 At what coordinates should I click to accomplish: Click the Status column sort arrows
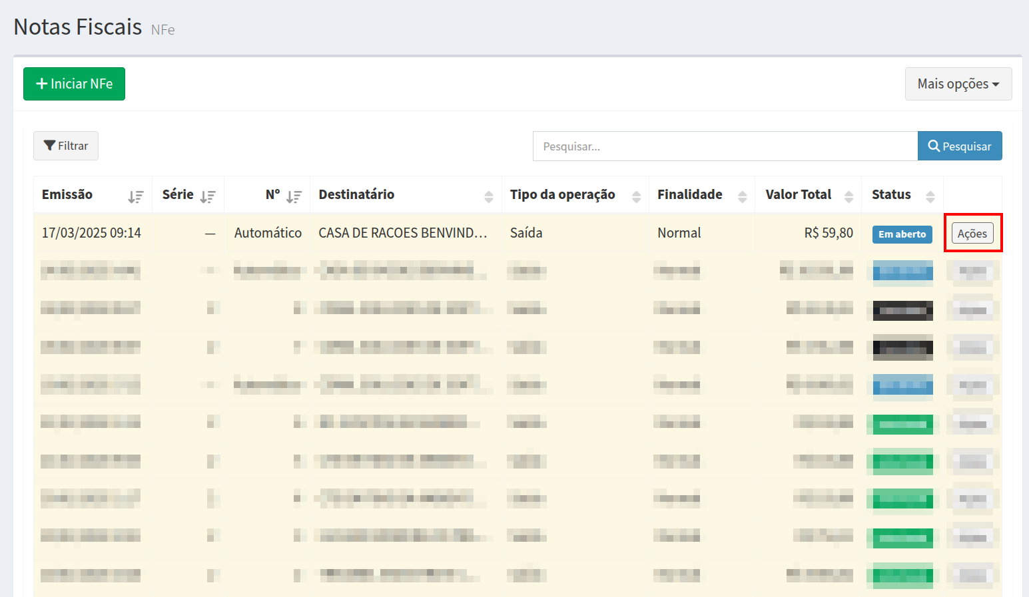930,196
